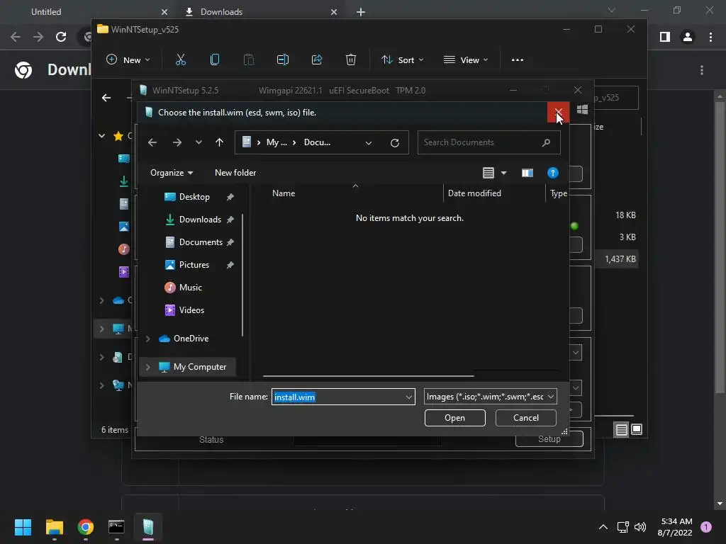Go forward in the file dialog
This screenshot has height=544, width=726.
(177, 142)
